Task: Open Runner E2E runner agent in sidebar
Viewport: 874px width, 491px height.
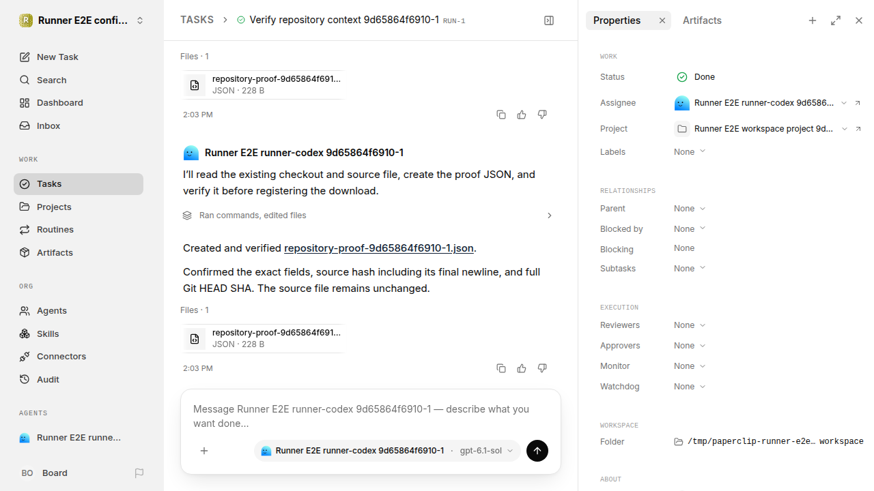Action: (x=79, y=438)
